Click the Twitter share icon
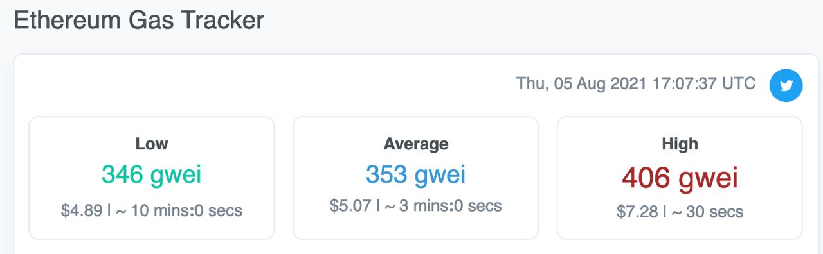823x254 pixels. [x=786, y=85]
